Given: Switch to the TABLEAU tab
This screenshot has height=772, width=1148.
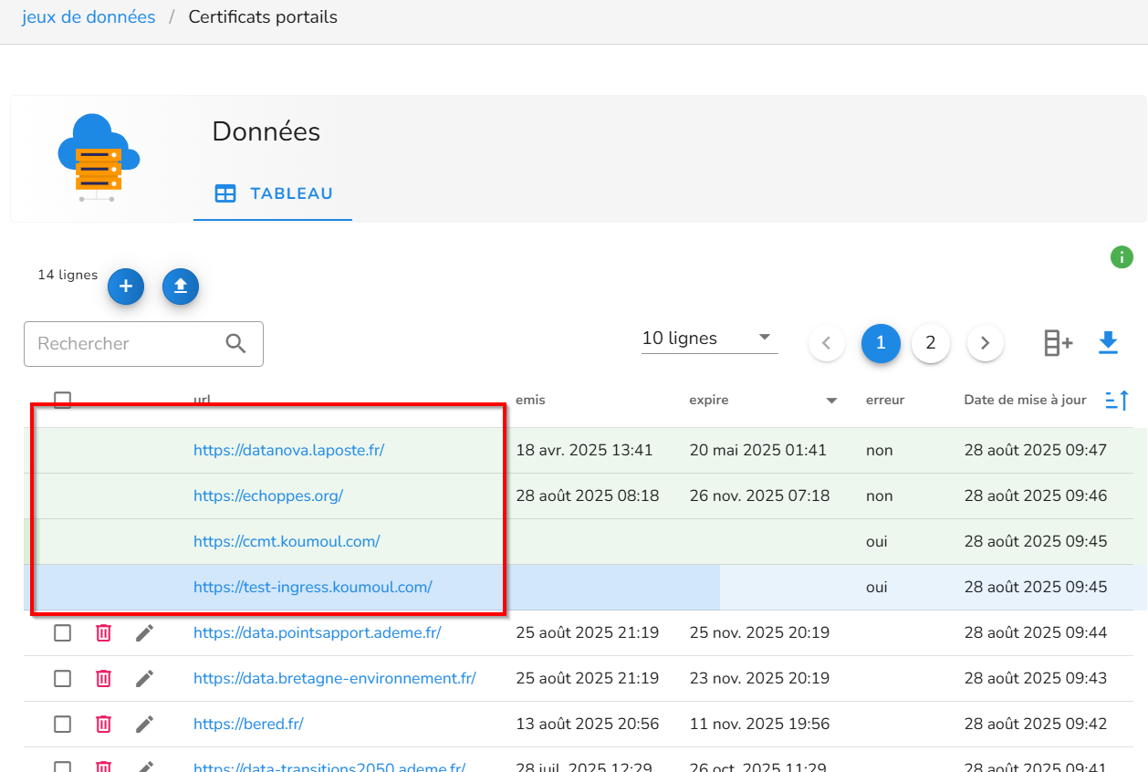Looking at the screenshot, I should [x=273, y=193].
